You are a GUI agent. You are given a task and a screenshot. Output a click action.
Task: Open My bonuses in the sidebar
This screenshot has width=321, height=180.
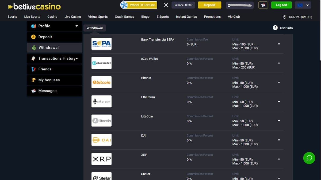[x=55, y=80]
